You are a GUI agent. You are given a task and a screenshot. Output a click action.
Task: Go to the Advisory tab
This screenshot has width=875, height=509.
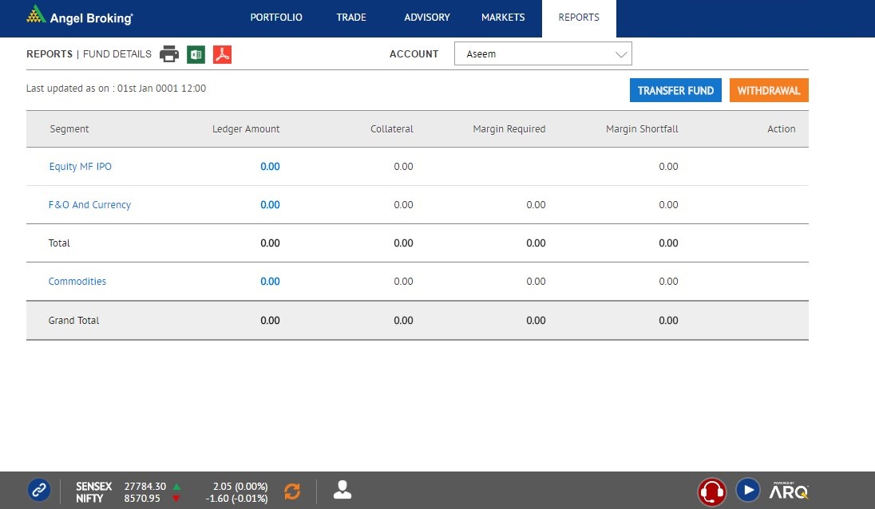pos(427,18)
